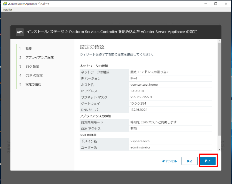Click the ゲートウェイ label cell
The height and width of the screenshot is (184, 232).
(x=104, y=103)
